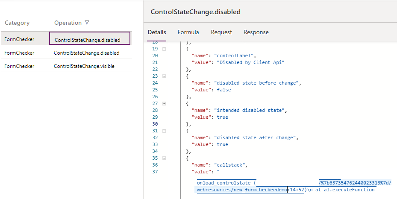Click the "Disabled by Client Api" value text

(250, 62)
